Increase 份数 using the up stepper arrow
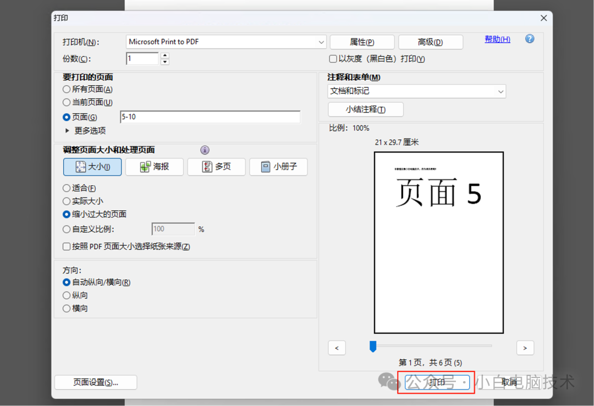Image resolution: width=594 pixels, height=406 pixels. [164, 55]
